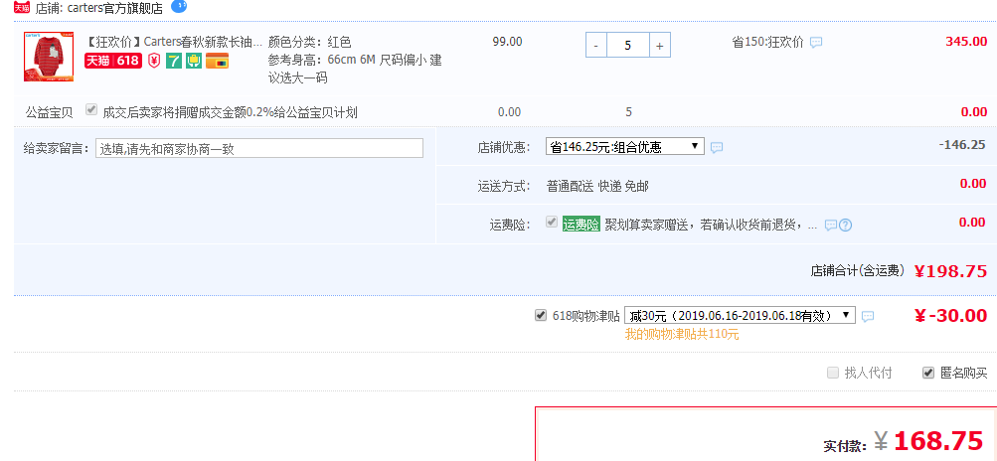
Task: Click the 店铺合计(含运费) label
Action: pos(858,271)
